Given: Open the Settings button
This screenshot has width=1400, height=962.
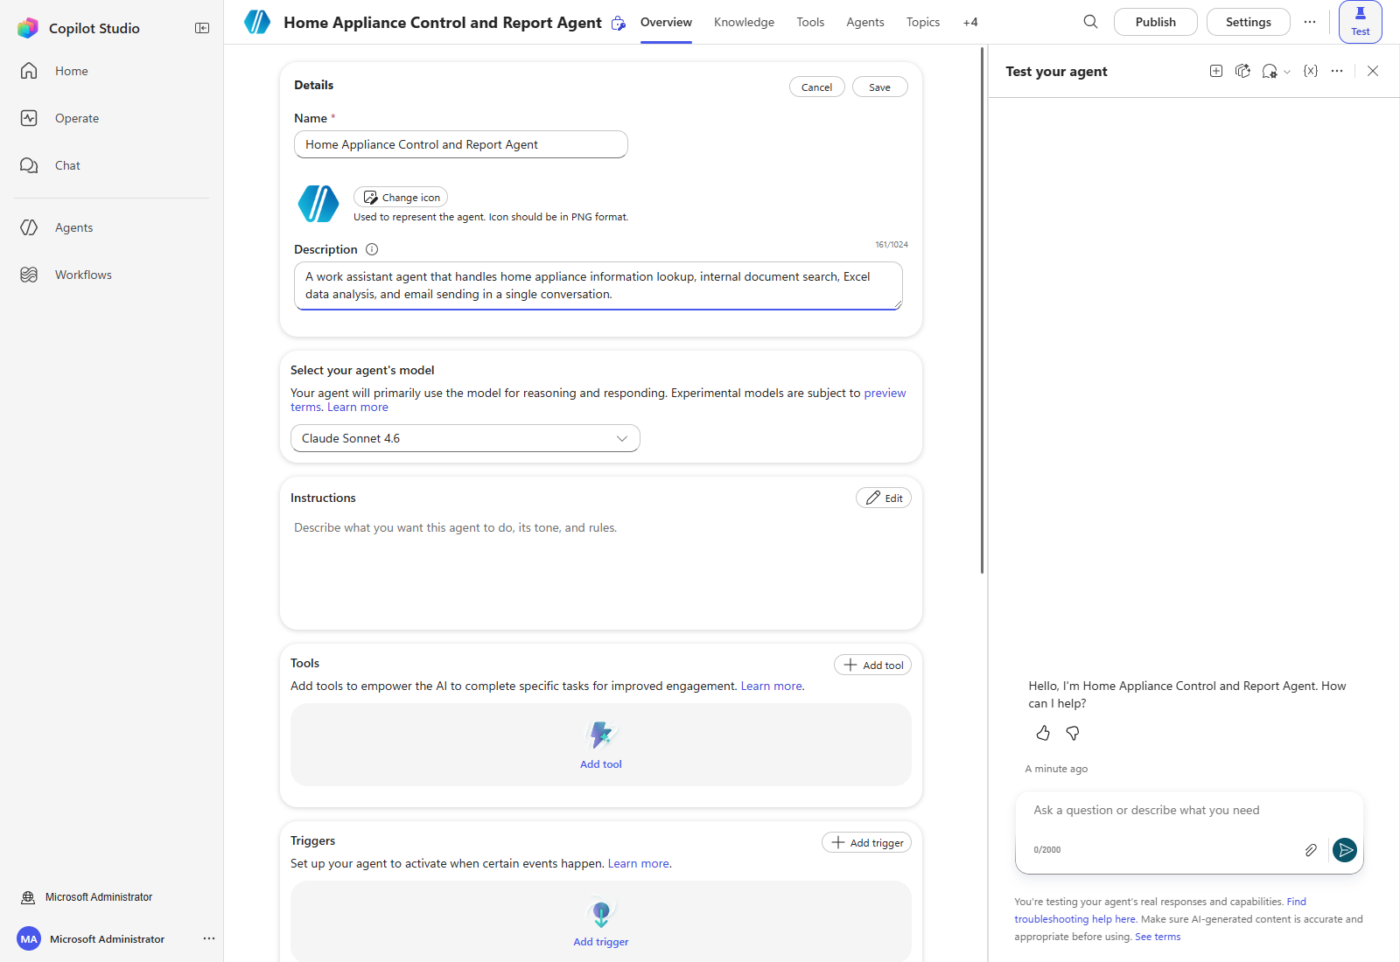Looking at the screenshot, I should click(1249, 22).
